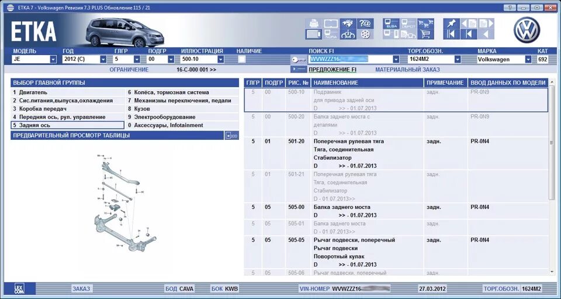
Task: Click the printer icon in toolbar
Action: pyautogui.click(x=314, y=23)
